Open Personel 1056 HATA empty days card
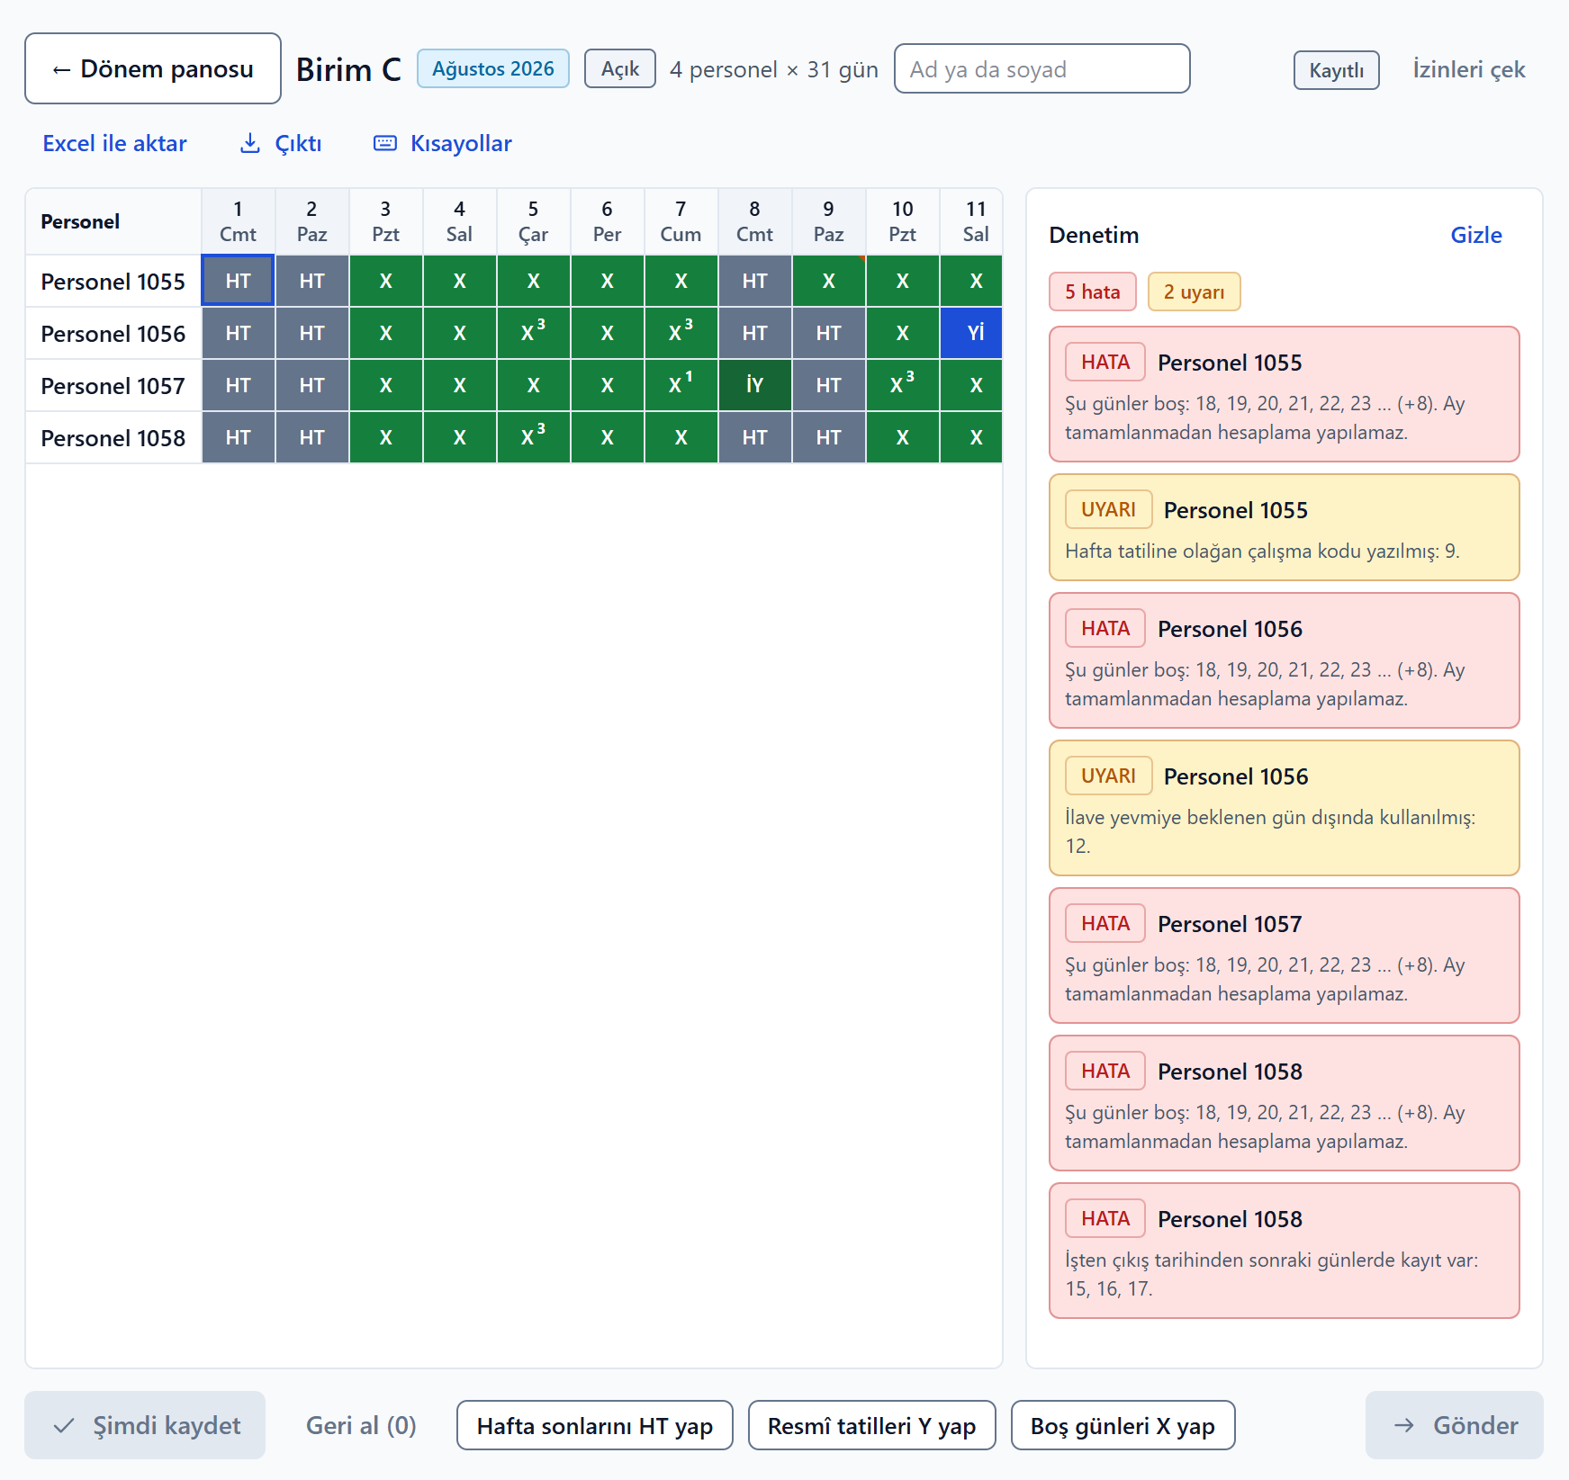1569x1480 pixels. [x=1285, y=660]
